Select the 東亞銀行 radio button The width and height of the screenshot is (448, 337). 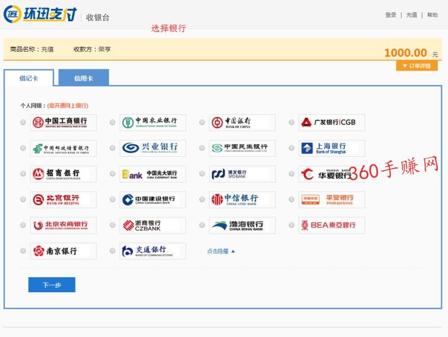[x=291, y=225]
